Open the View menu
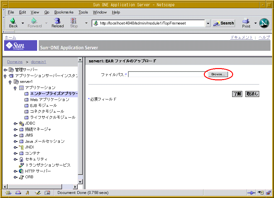The width and height of the screenshot is (274, 198). [35, 12]
